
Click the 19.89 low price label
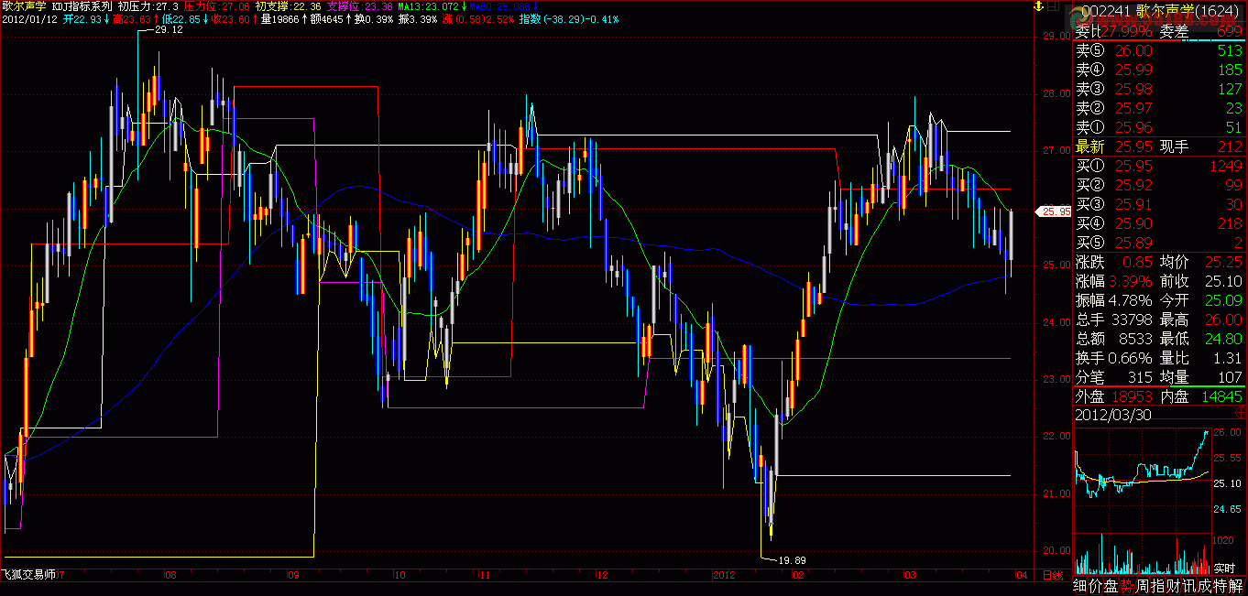[791, 558]
